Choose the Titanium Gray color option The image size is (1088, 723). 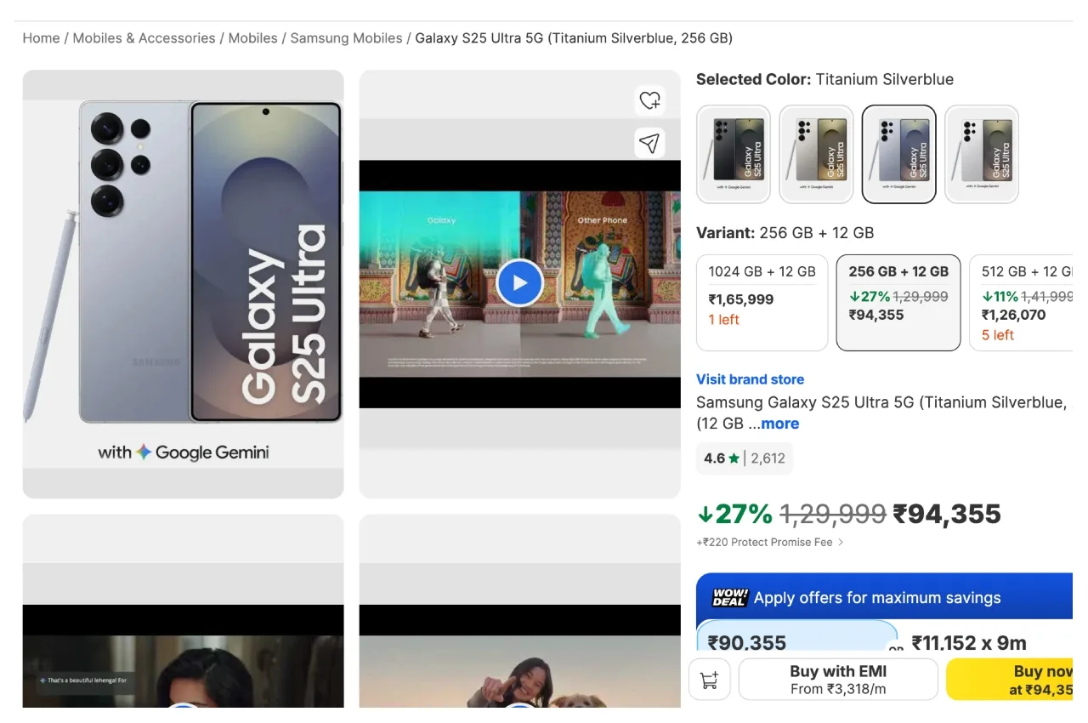pos(816,154)
